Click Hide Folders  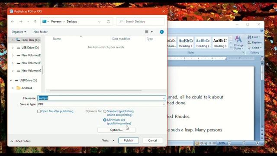(20, 141)
